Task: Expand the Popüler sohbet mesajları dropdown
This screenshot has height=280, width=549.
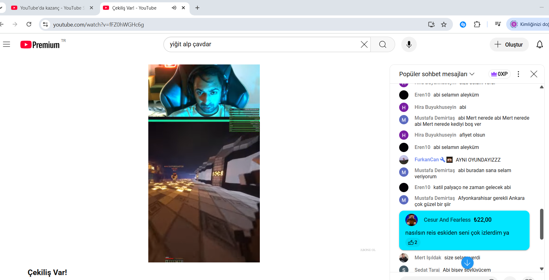Action: (x=437, y=74)
